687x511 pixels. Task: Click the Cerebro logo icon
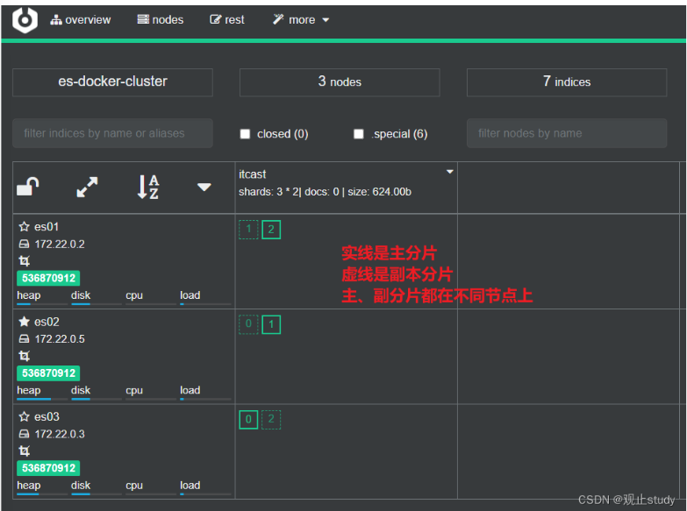coord(25,20)
